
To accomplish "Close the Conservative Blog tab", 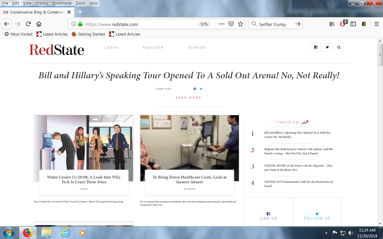I will [69, 12].
